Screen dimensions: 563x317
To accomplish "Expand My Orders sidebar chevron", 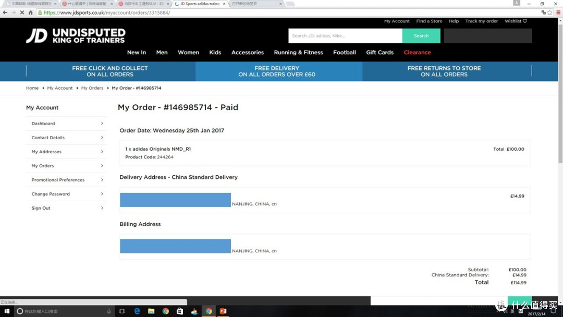I will [102, 165].
